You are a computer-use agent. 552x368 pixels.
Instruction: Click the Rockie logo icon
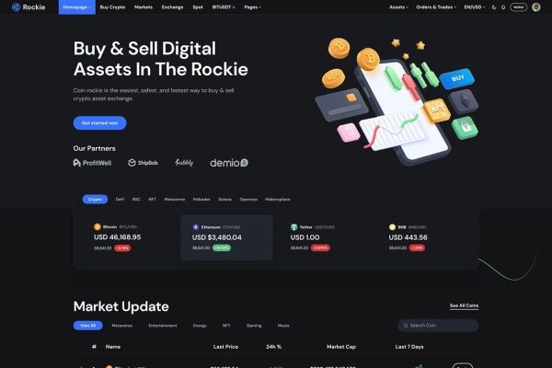point(16,7)
